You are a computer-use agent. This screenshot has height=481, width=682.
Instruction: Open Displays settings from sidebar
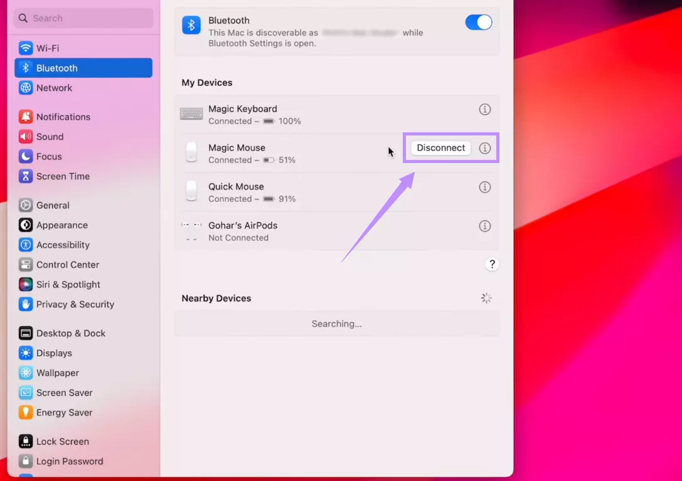[25, 353]
